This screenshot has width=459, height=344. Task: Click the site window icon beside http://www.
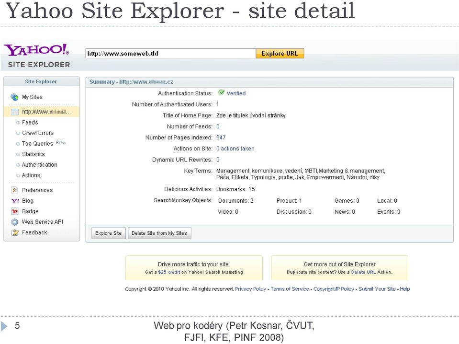coord(15,112)
